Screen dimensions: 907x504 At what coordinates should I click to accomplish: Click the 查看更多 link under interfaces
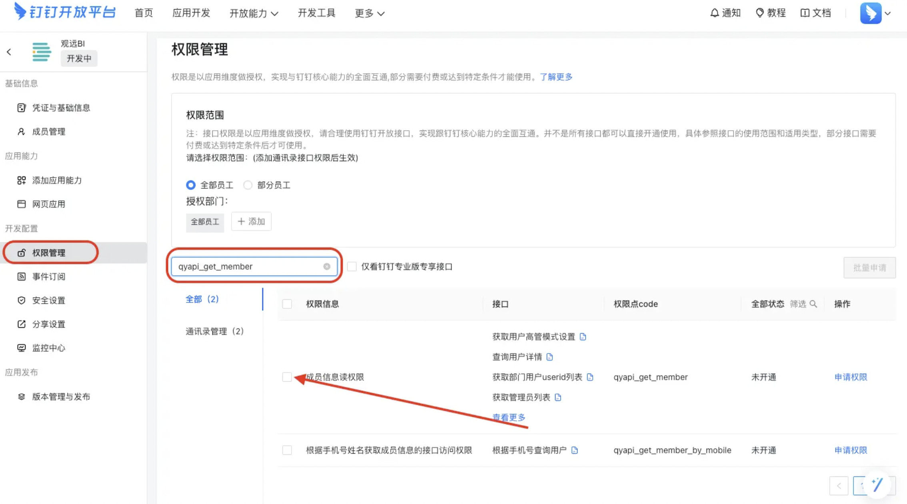coord(509,417)
